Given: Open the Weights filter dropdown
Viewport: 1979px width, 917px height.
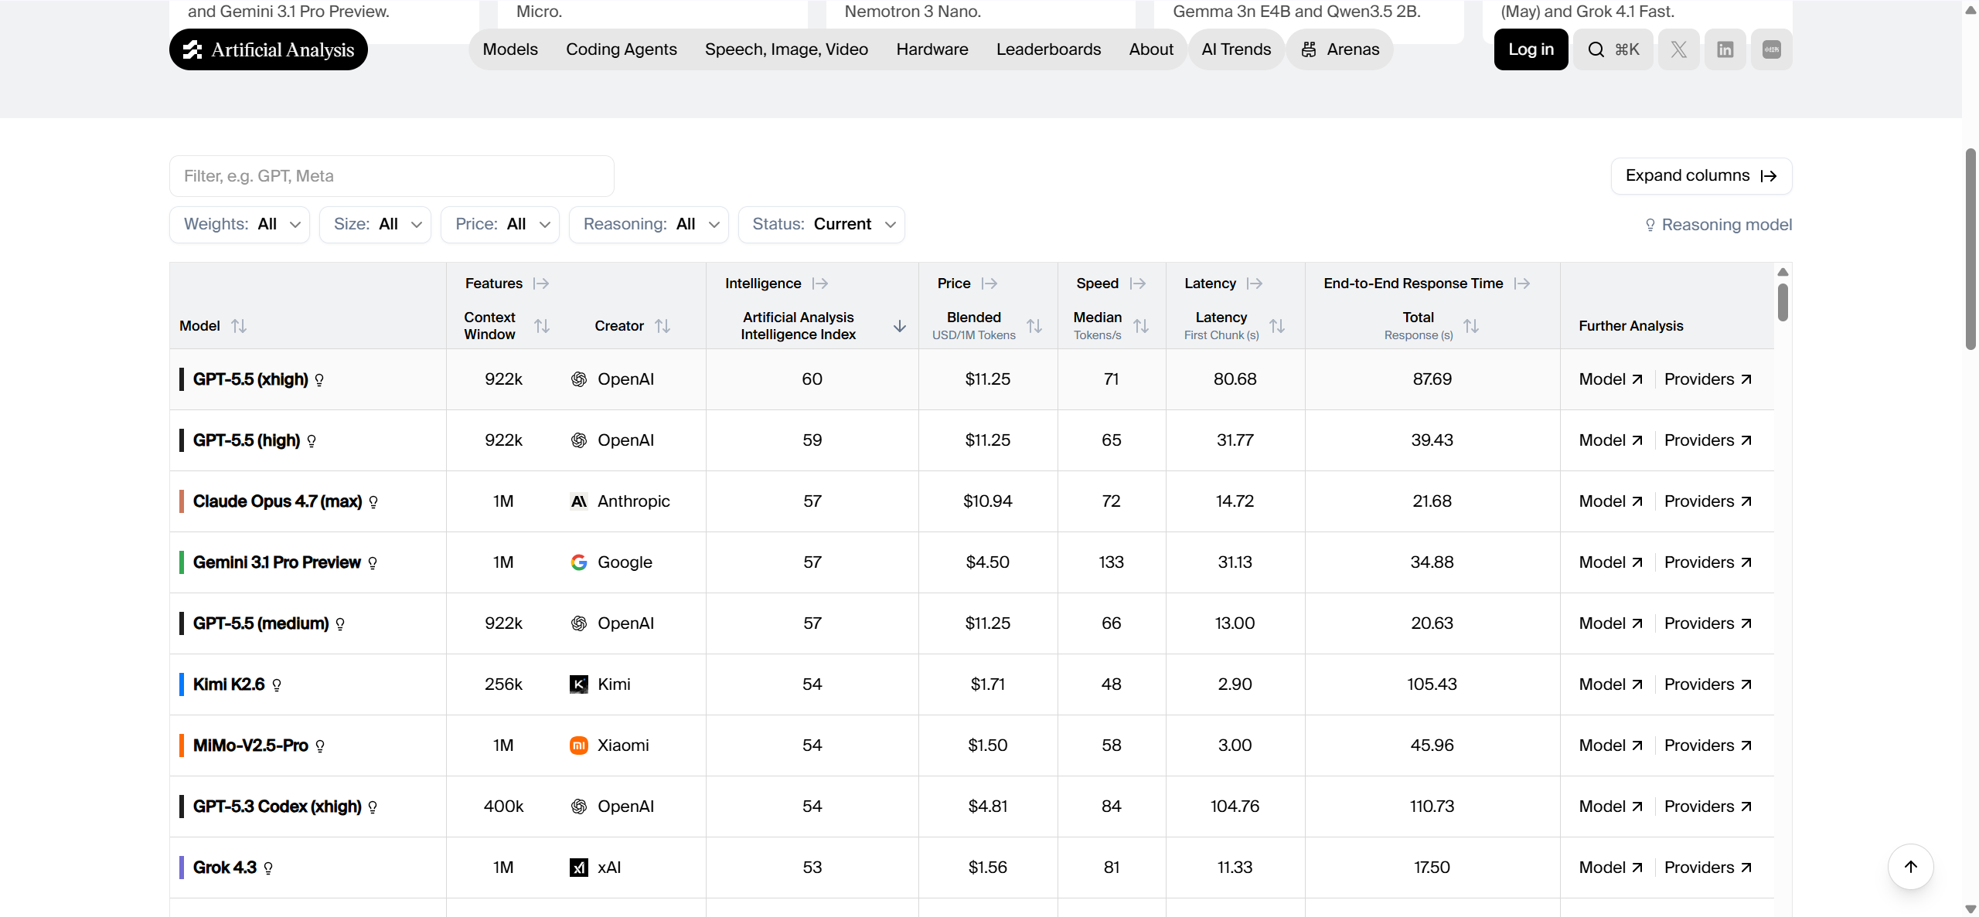Looking at the screenshot, I should coord(240,224).
